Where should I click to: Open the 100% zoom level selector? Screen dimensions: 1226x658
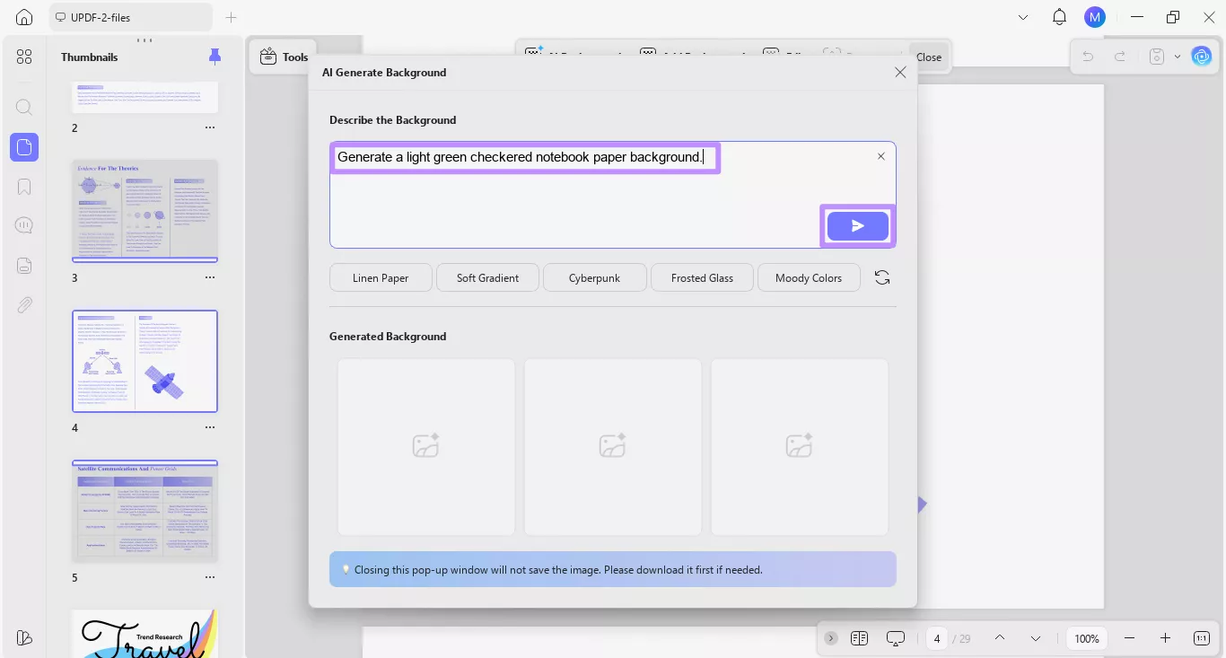[1087, 638]
